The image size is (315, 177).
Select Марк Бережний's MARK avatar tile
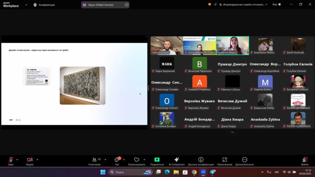pyautogui.click(x=167, y=64)
